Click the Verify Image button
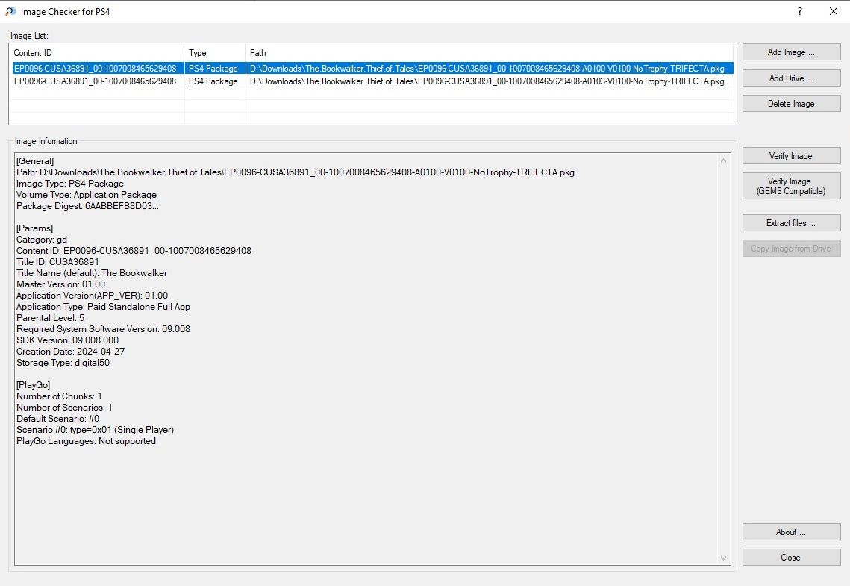The image size is (850, 586). [x=791, y=155]
